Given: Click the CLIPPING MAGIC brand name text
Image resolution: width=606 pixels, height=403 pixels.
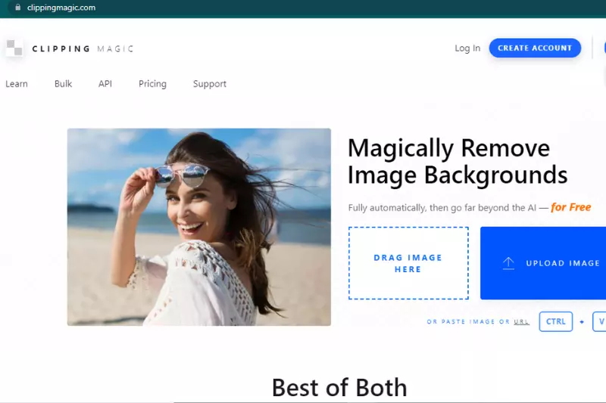Looking at the screenshot, I should point(83,48).
